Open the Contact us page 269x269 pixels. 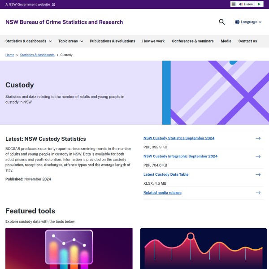(247, 41)
